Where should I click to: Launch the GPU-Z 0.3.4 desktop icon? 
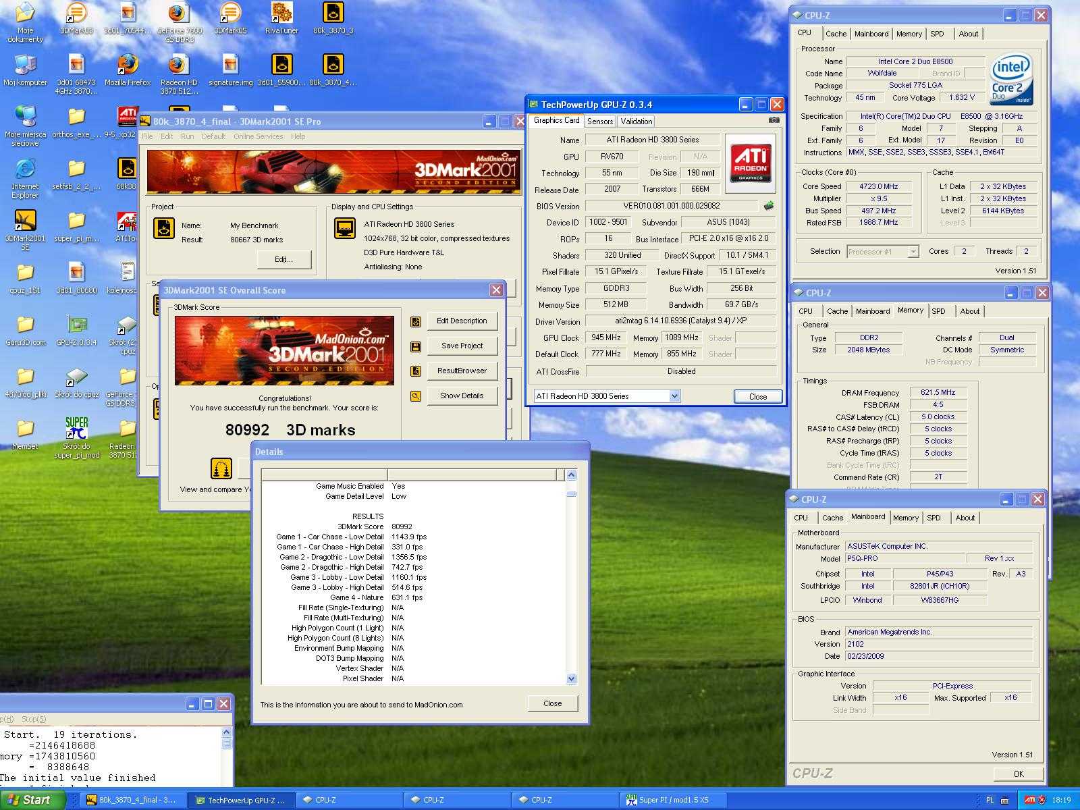point(76,330)
